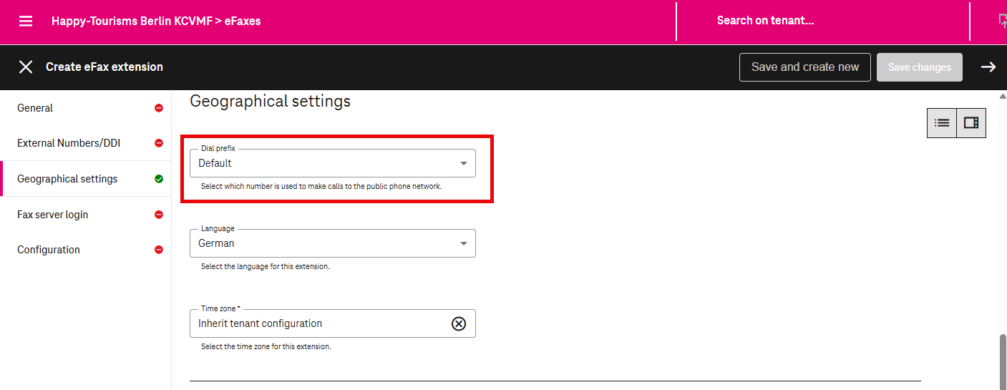Open the General section
Image resolution: width=1007 pixels, height=390 pixels.
(x=36, y=108)
